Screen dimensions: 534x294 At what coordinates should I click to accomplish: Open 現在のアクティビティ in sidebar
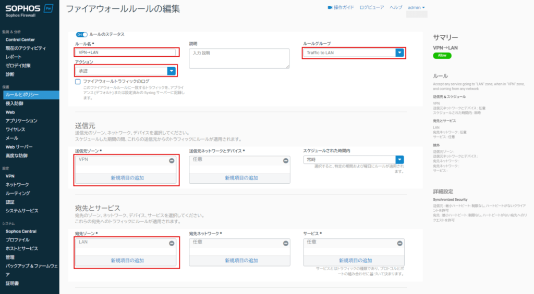(26, 48)
